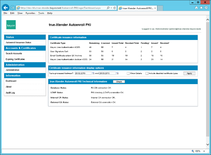Open the View menu
The width and height of the screenshot is (211, 155).
(20, 13)
